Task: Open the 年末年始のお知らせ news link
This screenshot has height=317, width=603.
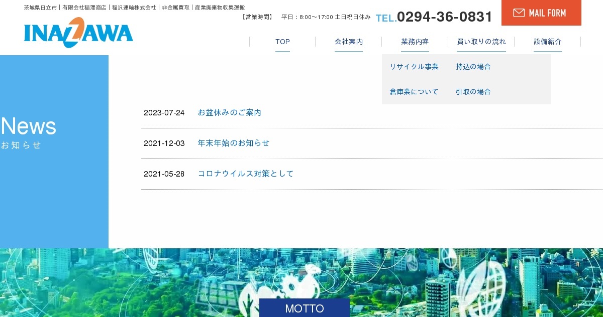Action: coord(234,143)
